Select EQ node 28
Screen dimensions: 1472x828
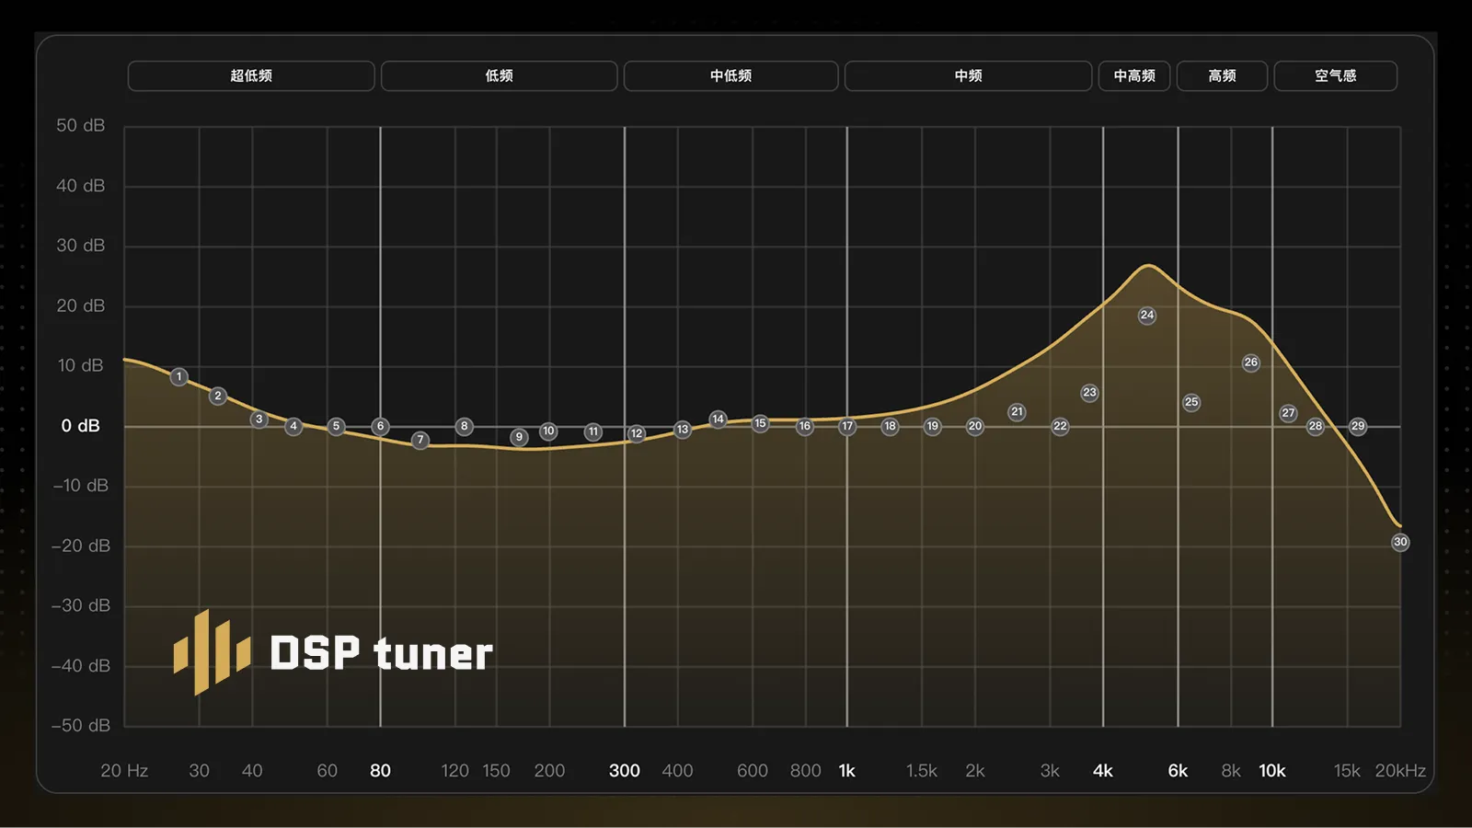(x=1316, y=426)
